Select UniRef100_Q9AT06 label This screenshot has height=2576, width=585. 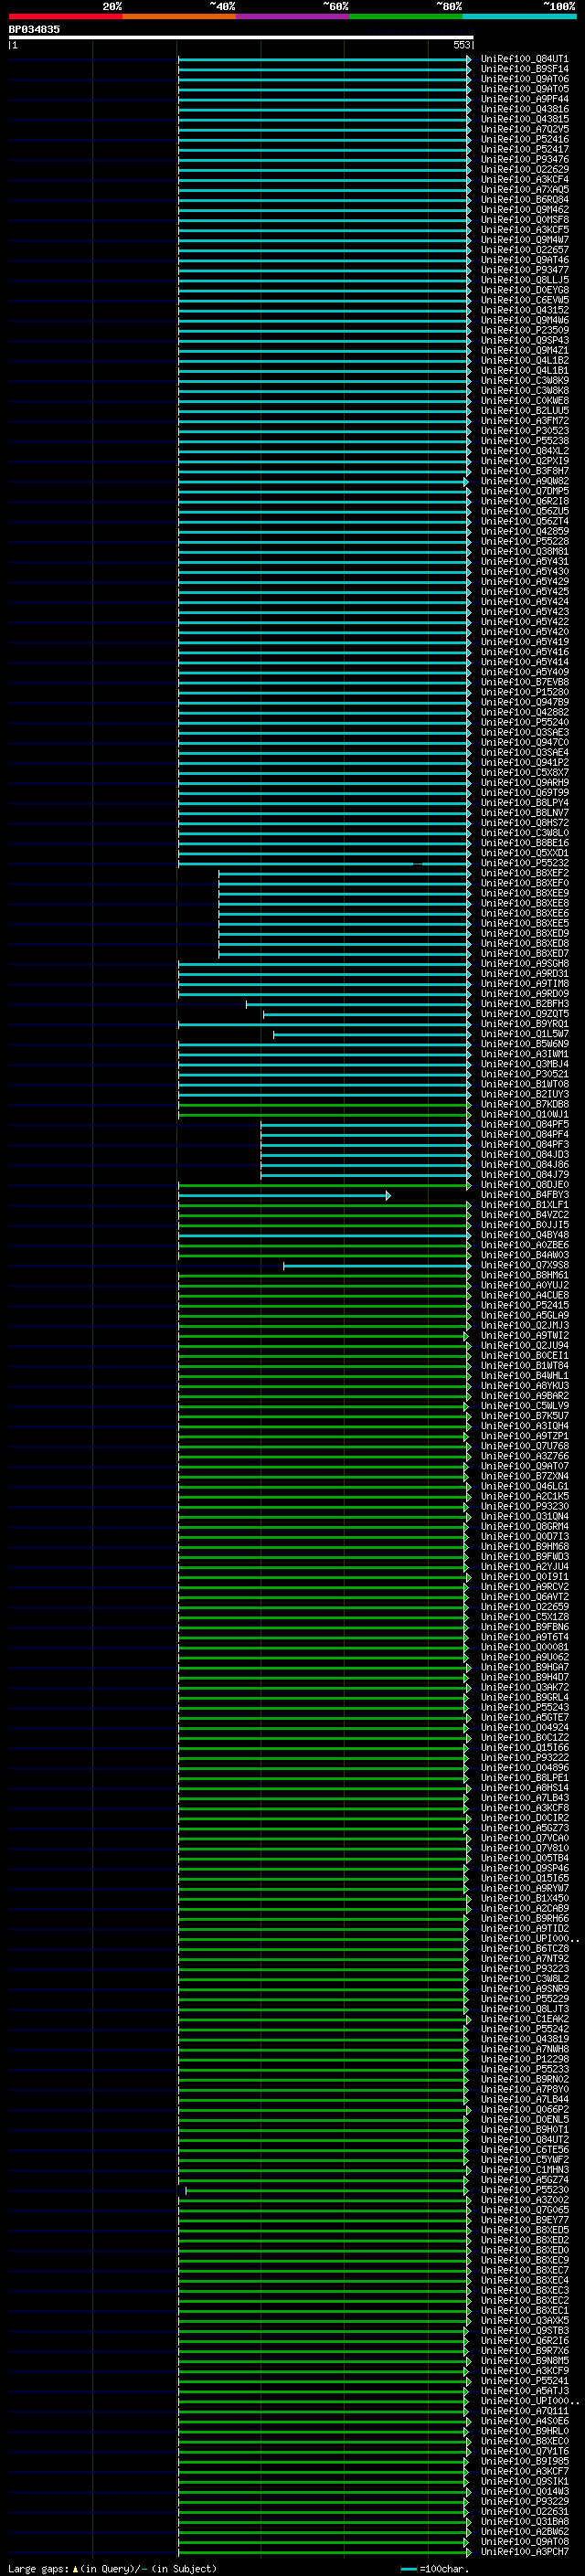click(524, 79)
